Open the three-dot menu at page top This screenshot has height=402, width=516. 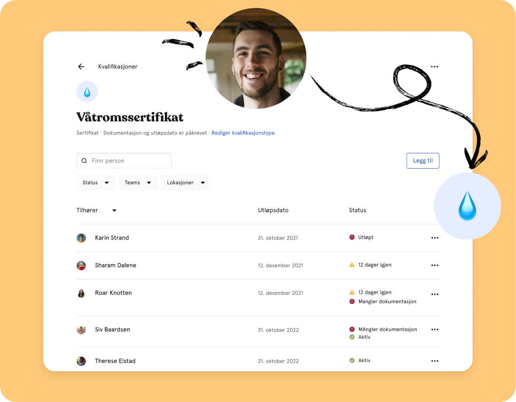[x=435, y=67]
